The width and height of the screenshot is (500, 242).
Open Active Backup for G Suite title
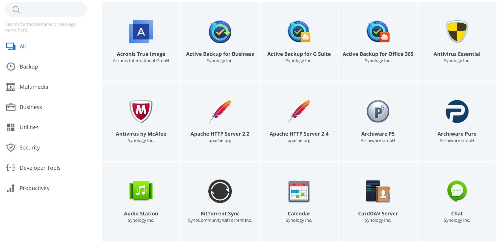299,54
